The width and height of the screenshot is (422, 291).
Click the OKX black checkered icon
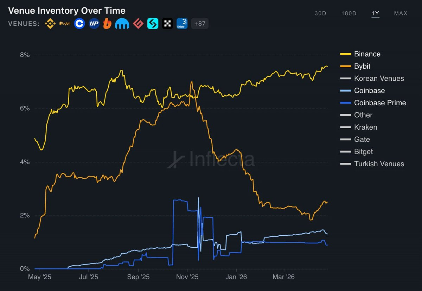click(167, 24)
